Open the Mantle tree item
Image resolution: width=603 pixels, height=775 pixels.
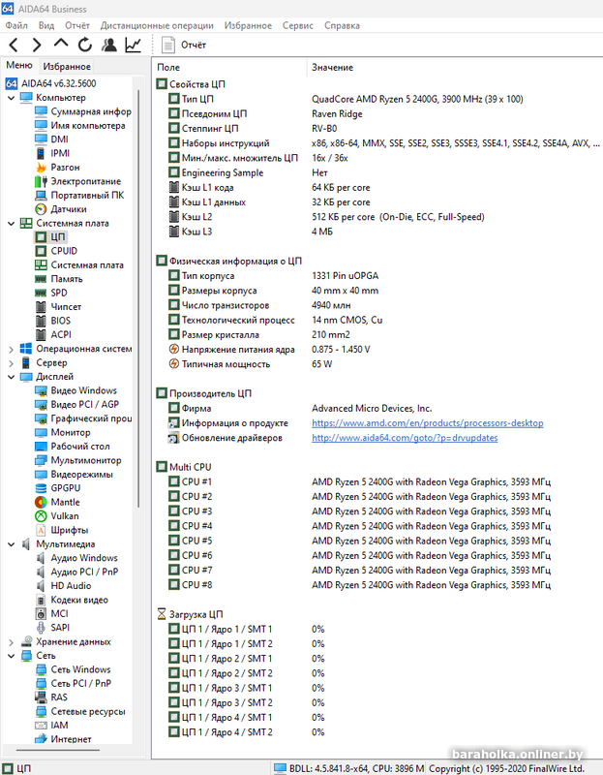coord(57,502)
